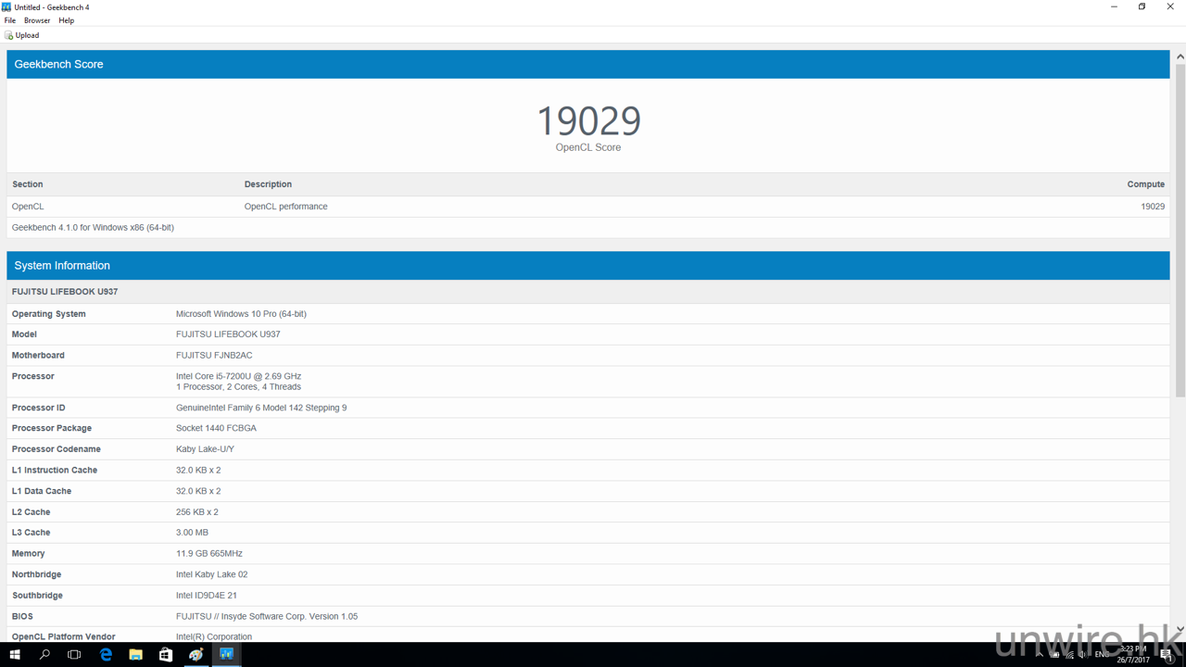This screenshot has width=1186, height=667.
Task: Click the scrollbar down arrow
Action: pos(1180,630)
